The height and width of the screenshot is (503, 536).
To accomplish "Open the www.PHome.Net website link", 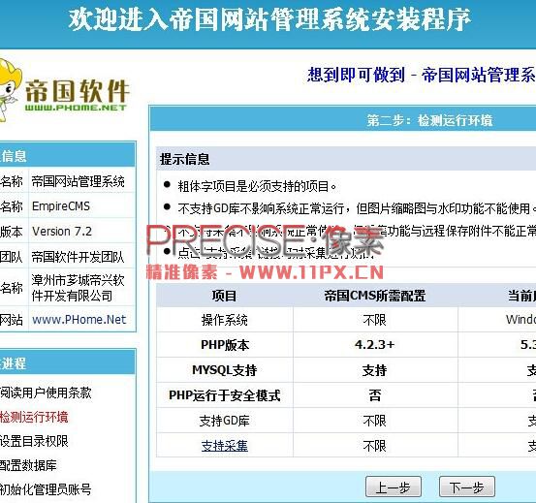I will [79, 320].
